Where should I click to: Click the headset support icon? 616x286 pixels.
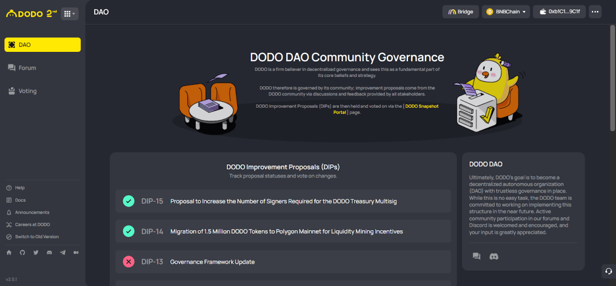click(608, 271)
